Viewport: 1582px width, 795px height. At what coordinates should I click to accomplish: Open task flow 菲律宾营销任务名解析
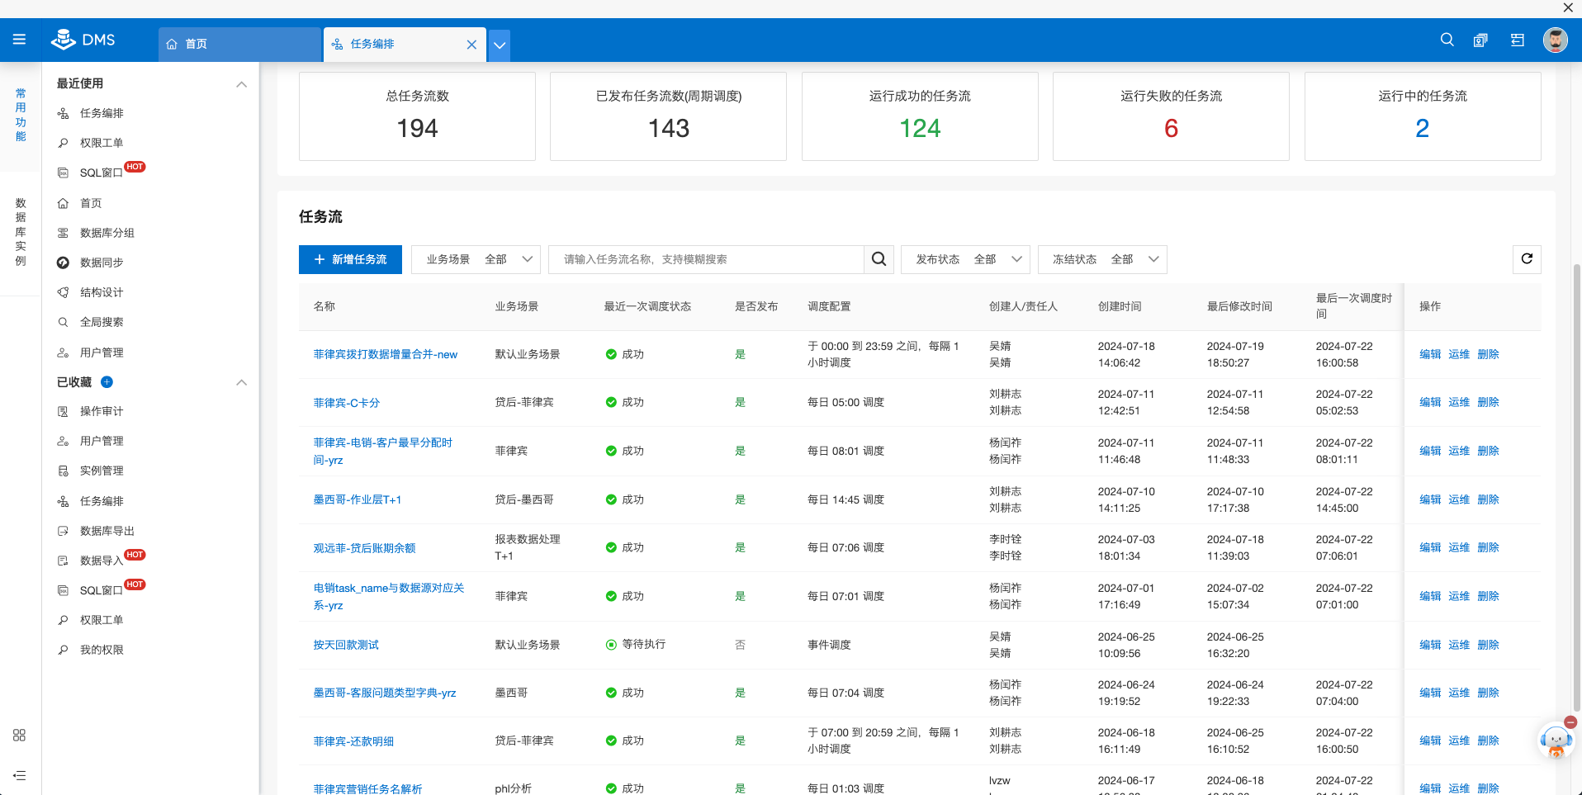tap(367, 788)
